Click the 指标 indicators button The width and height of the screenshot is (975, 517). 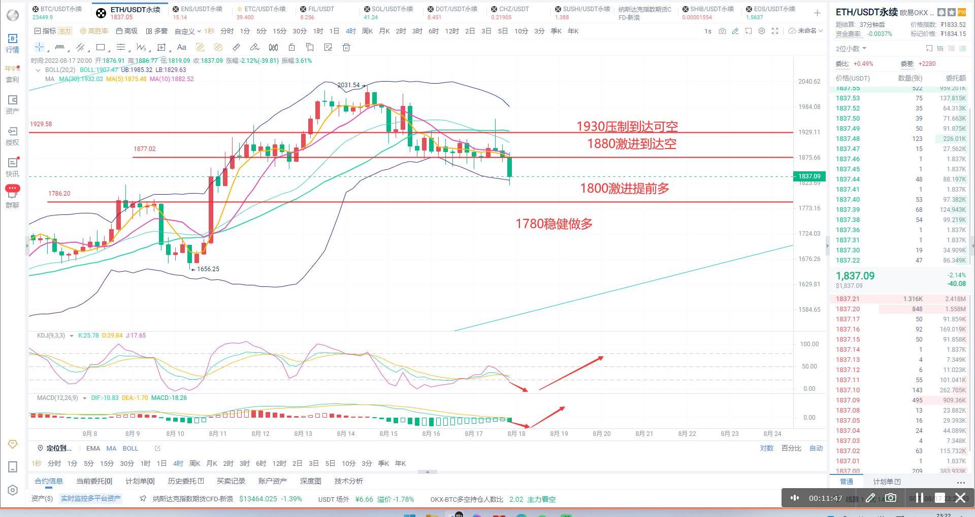45,31
